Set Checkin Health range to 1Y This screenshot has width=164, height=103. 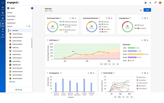(123, 97)
